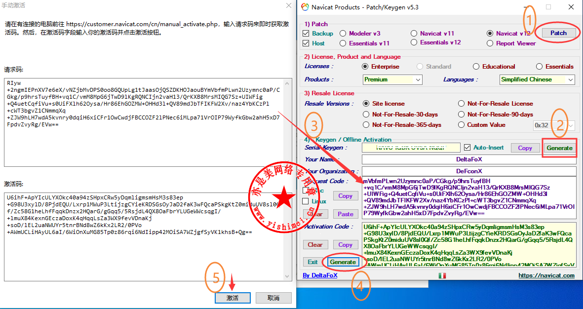583x309 pixels.
Task: Select the Modeler v3 radio option
Action: coord(343,34)
